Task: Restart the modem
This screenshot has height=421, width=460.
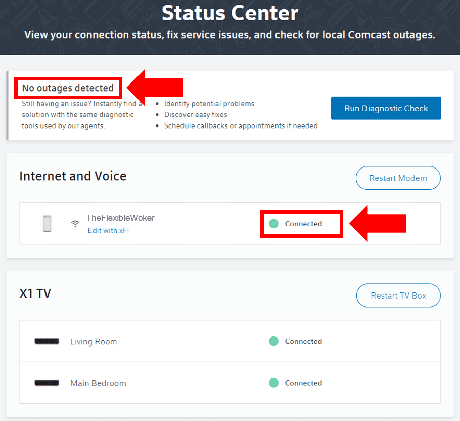Action: 398,178
